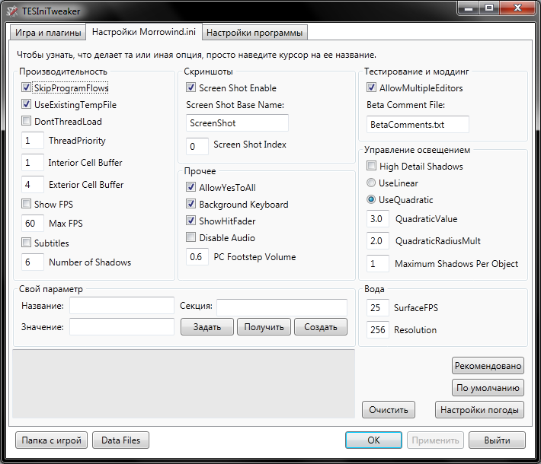Image resolution: width=541 pixels, height=464 pixels.
Task: Click the Max FPS input field
Action: click(x=34, y=224)
